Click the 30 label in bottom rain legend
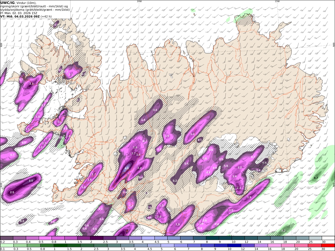 click(x=323, y=249)
